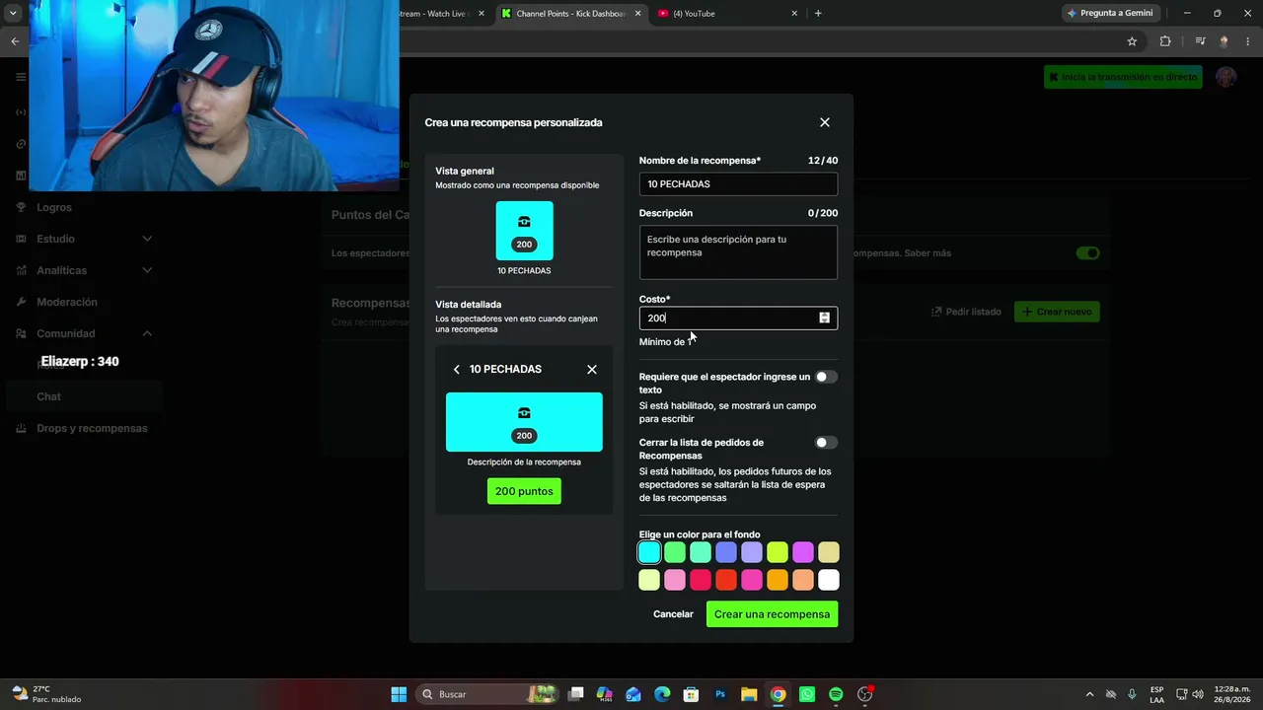Screen dimensions: 1263x710
Task: Choose the red-orange background swatch
Action: pos(726,580)
